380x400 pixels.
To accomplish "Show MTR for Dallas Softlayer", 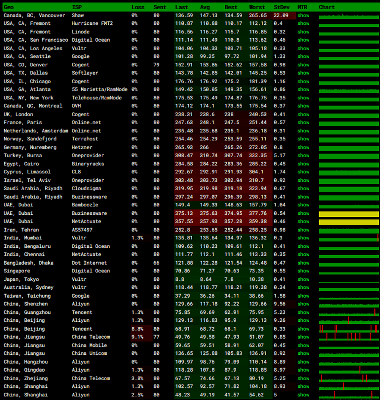I will point(303,72).
